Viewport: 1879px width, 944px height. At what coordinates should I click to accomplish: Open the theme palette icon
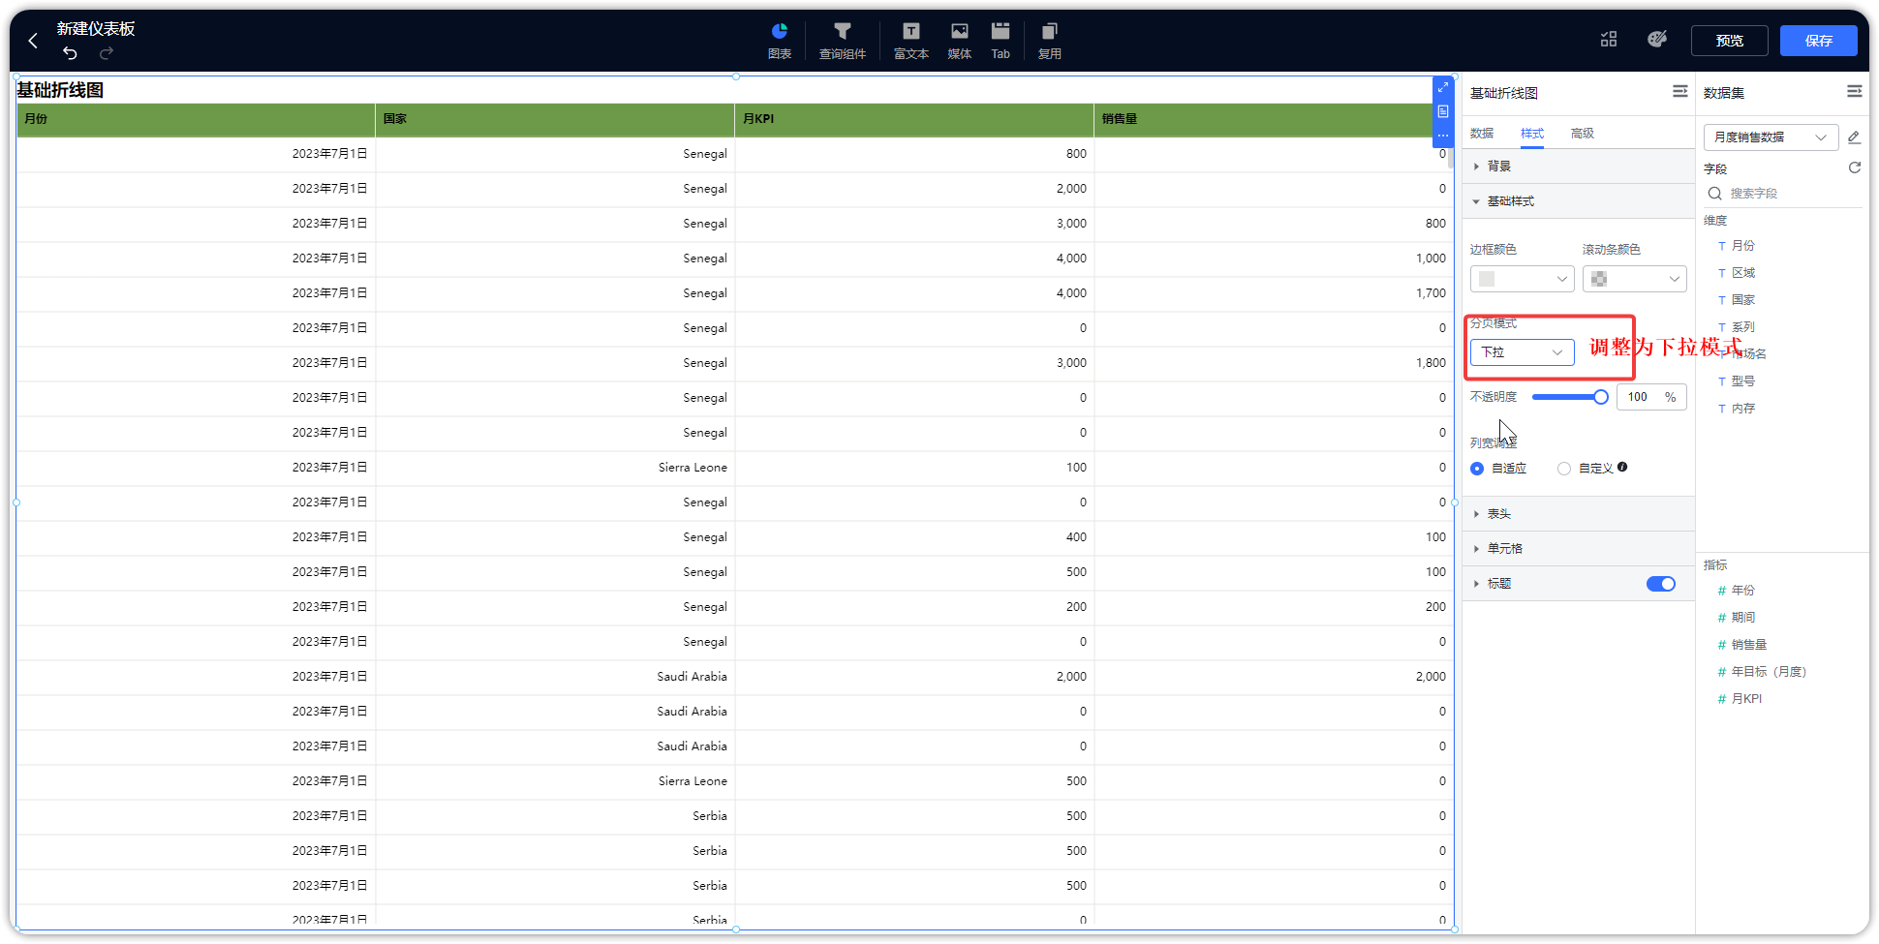(x=1657, y=40)
